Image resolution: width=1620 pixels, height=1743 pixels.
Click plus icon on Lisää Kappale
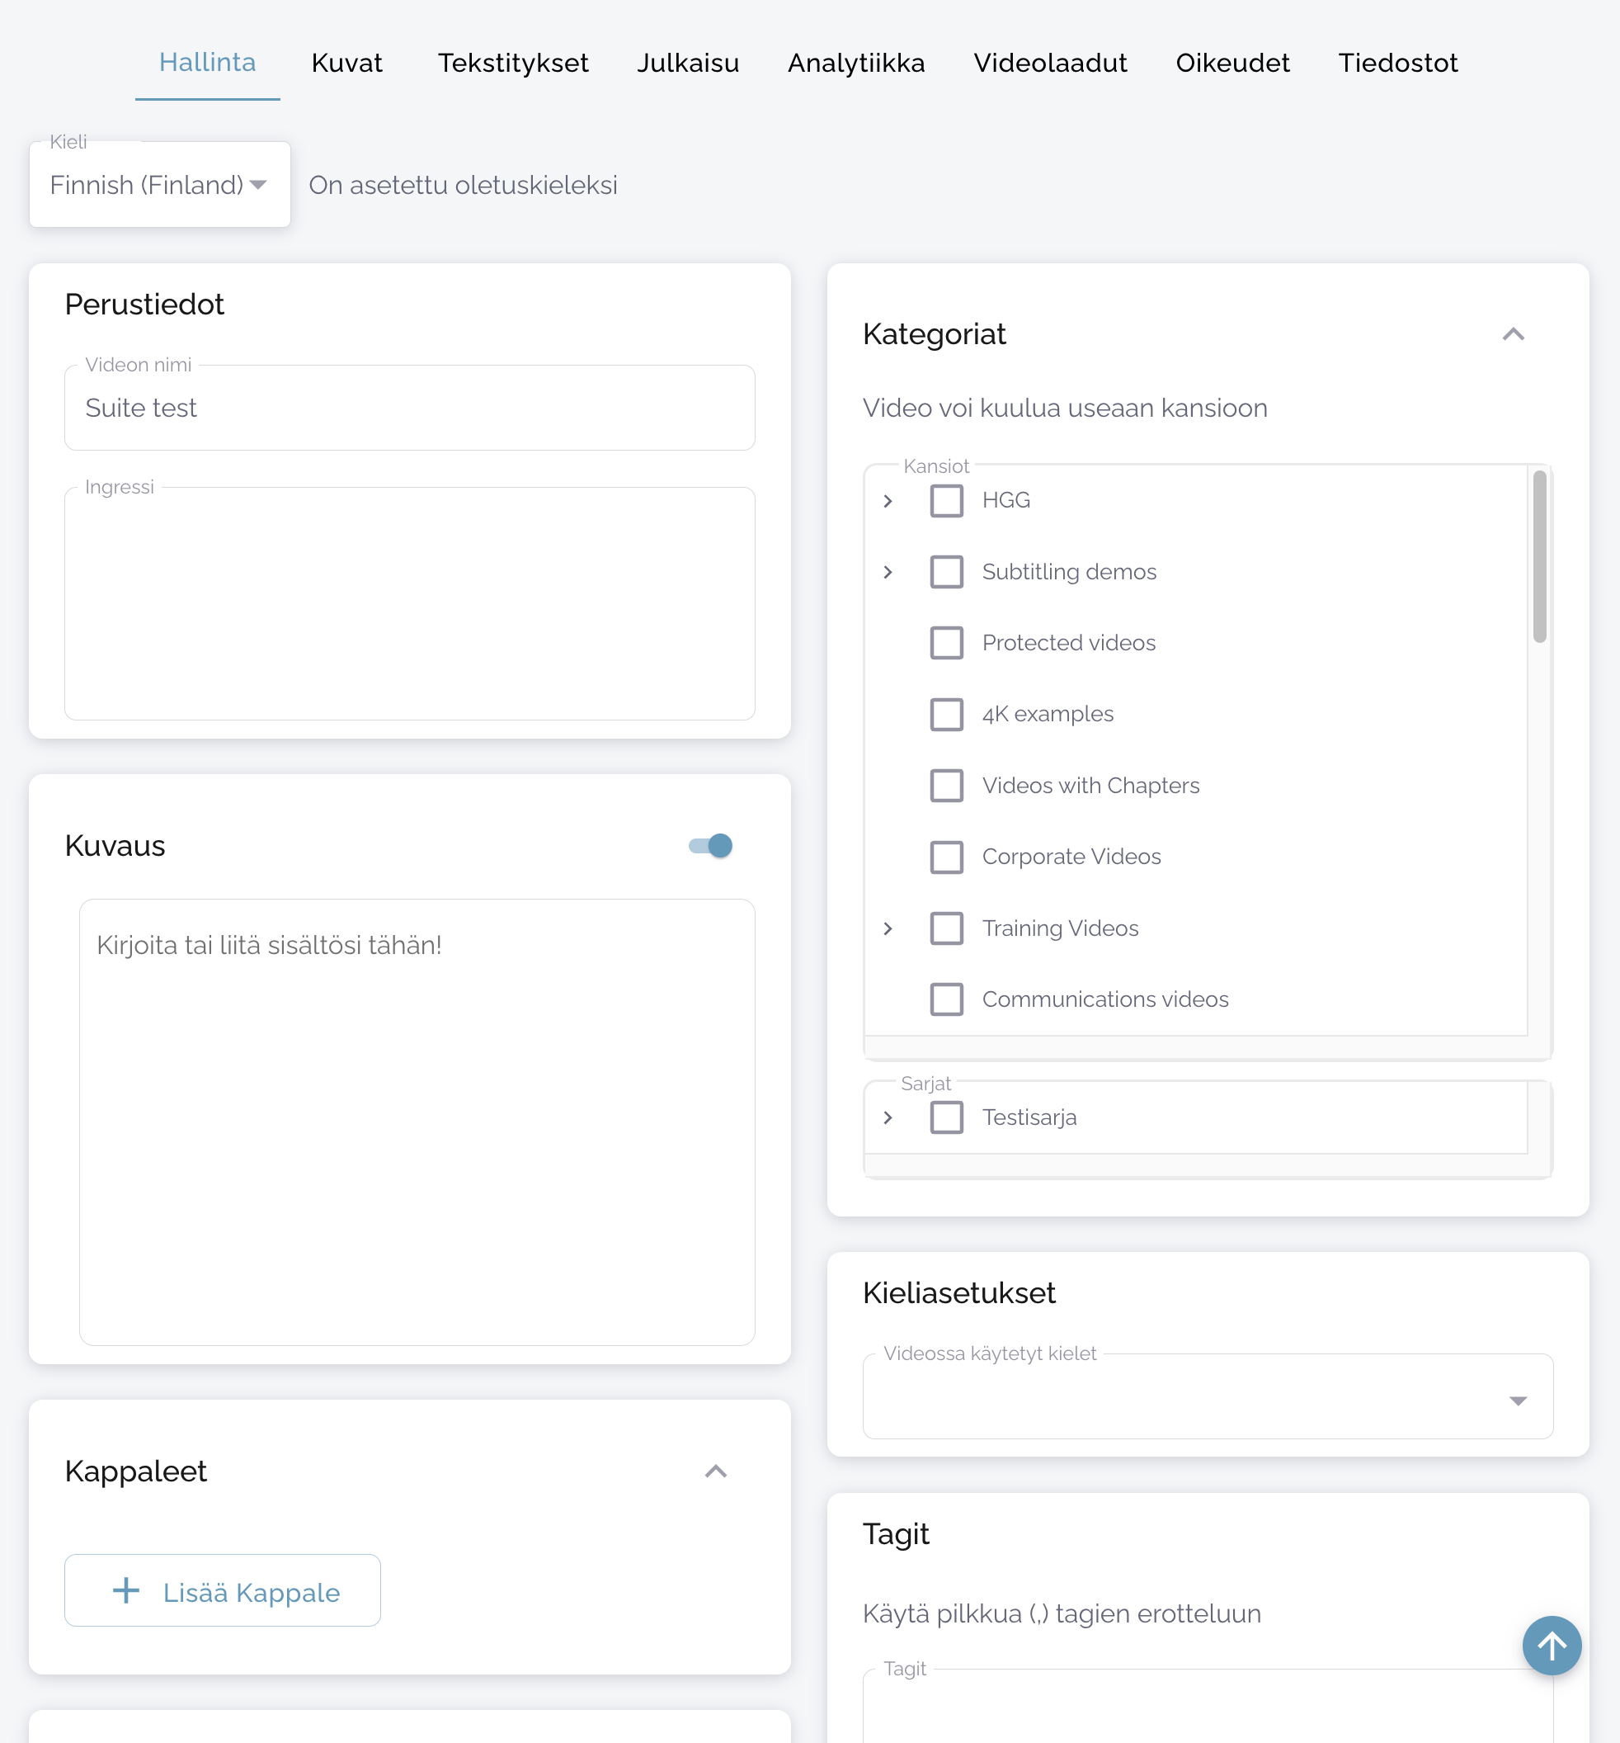pos(126,1590)
